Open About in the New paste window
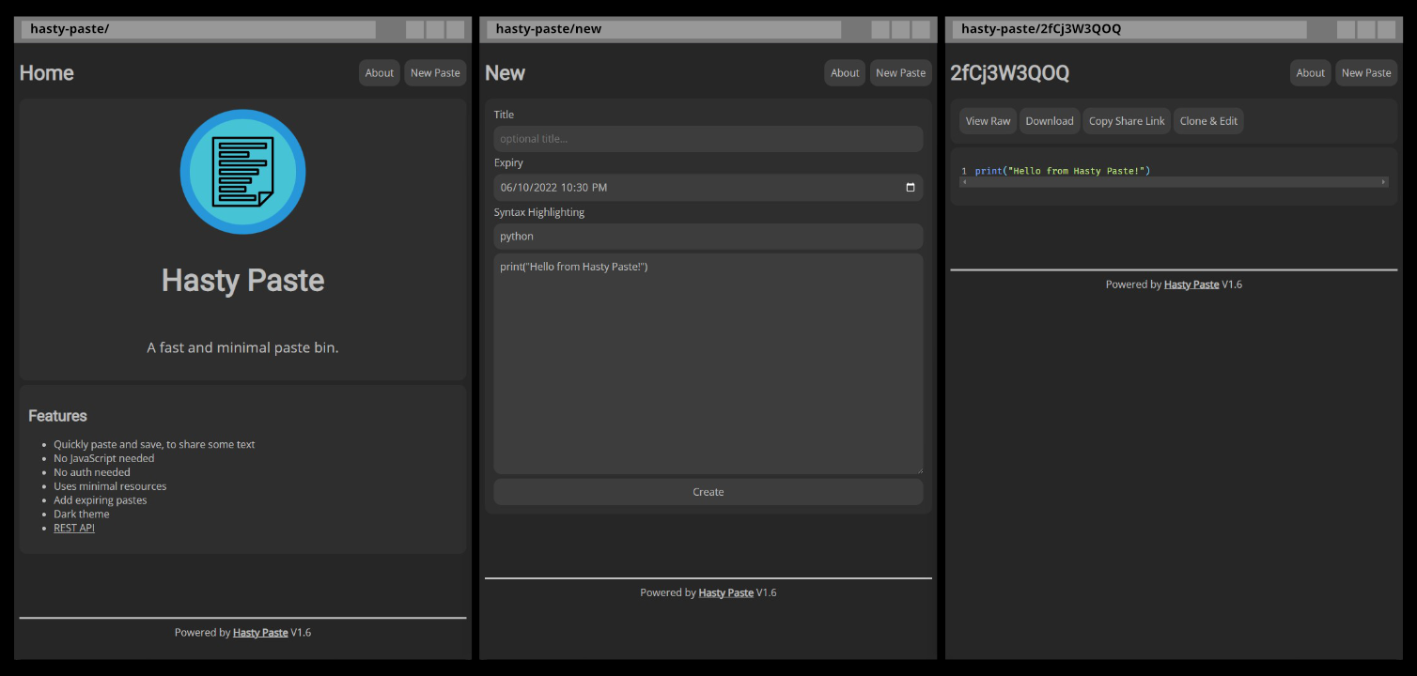 point(844,72)
